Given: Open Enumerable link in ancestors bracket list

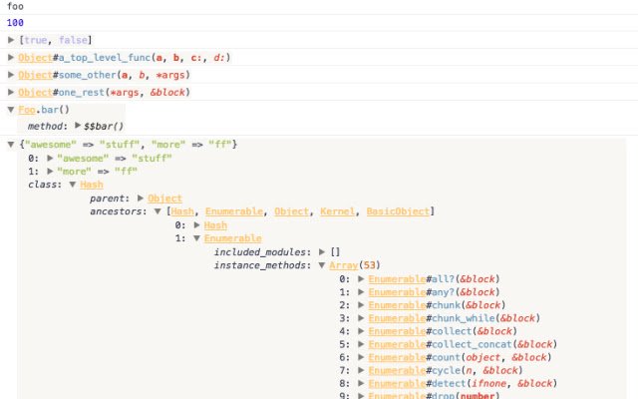Looking at the screenshot, I should click(x=234, y=211).
